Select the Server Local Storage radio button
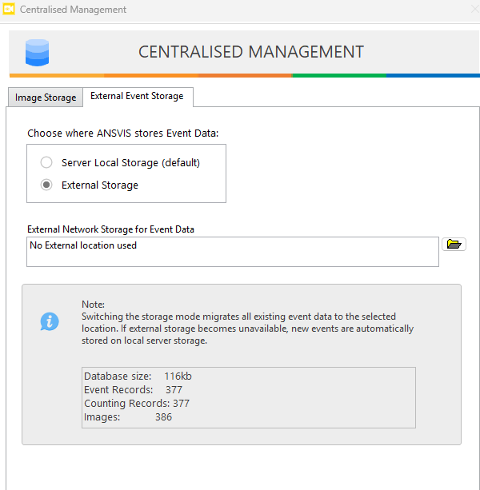Viewport: 480px width, 490px height. [x=46, y=162]
